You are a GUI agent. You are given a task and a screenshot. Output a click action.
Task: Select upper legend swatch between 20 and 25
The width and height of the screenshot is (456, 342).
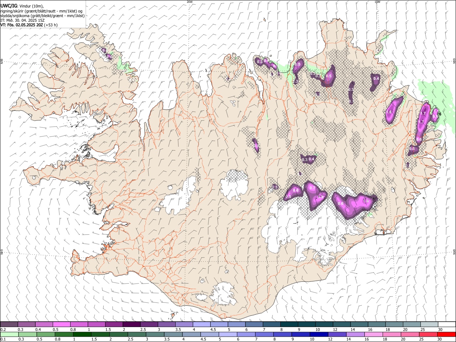pyautogui.click(x=411, y=325)
